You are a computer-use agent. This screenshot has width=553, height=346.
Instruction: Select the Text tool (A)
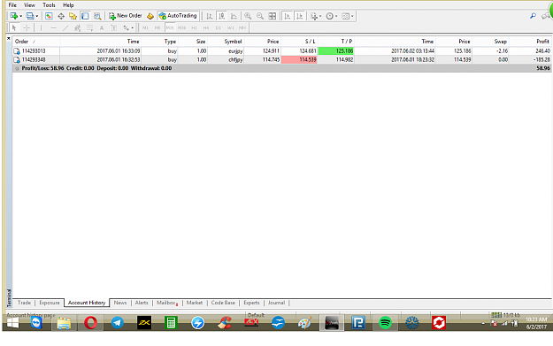[x=102, y=27]
